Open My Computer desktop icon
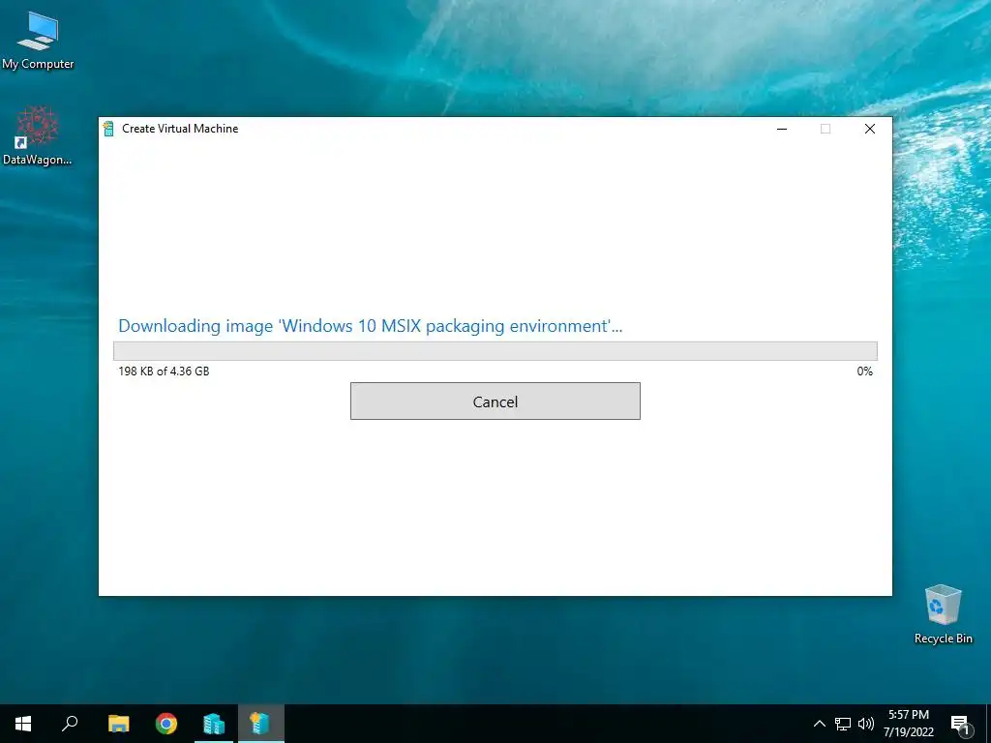This screenshot has width=991, height=743. (38, 40)
